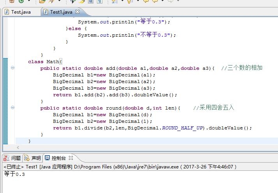Close the Test1.java editor tab
Viewport: 278px width, 193px height.
pos(77,12)
